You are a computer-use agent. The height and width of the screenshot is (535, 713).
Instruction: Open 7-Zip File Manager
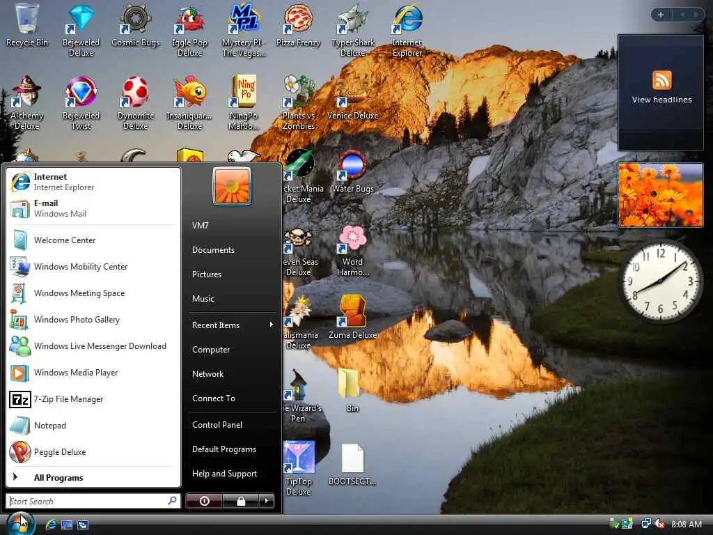click(93, 399)
